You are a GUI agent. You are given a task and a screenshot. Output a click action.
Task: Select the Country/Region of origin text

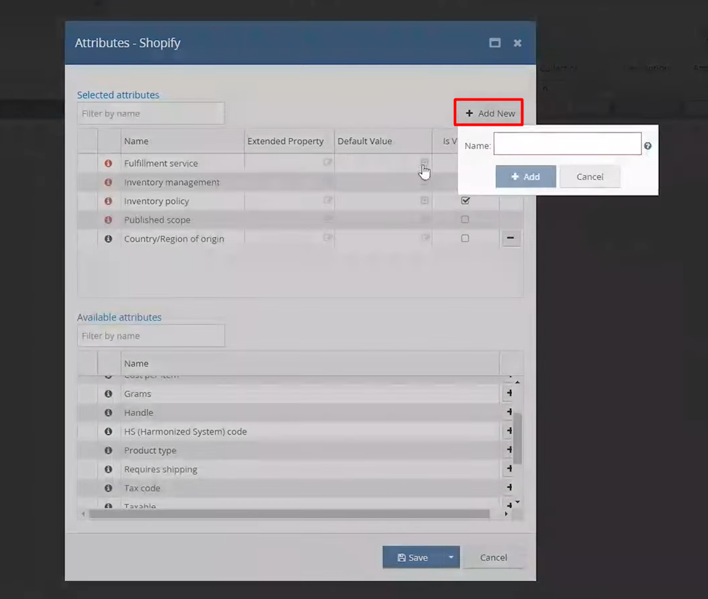(x=174, y=239)
